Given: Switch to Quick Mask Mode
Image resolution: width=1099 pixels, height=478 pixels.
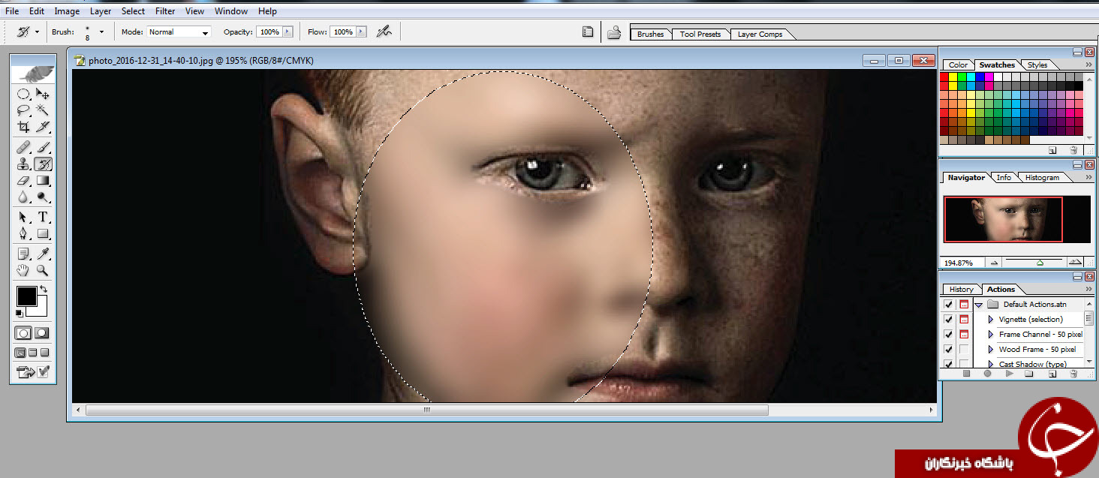Looking at the screenshot, I should click(43, 332).
